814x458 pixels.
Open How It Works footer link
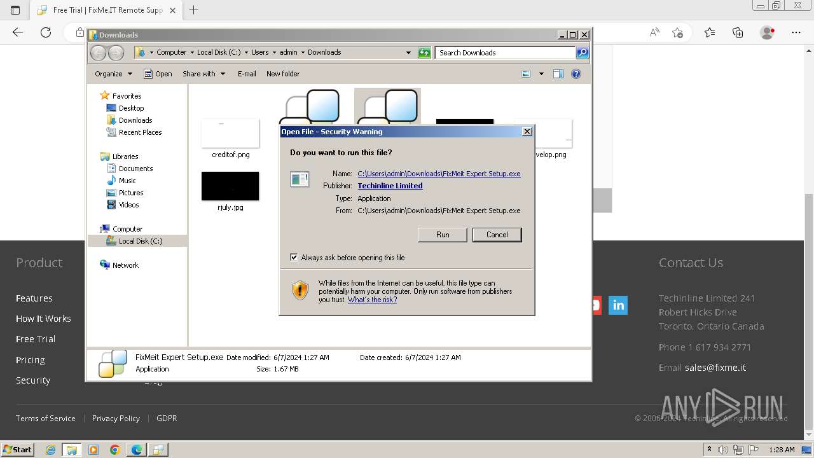point(43,319)
